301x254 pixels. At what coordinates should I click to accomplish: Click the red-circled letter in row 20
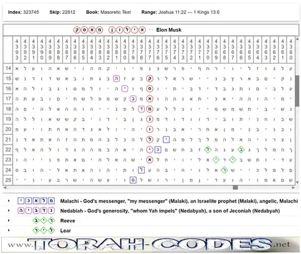pyautogui.click(x=150, y=130)
